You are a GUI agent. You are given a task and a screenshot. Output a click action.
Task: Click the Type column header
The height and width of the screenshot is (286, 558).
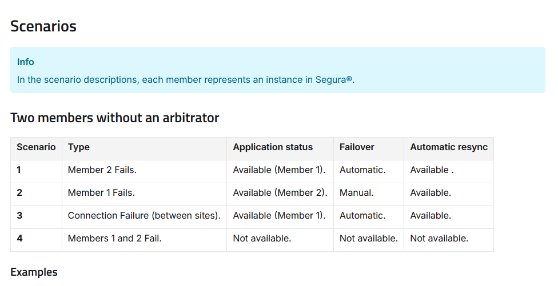(x=79, y=147)
